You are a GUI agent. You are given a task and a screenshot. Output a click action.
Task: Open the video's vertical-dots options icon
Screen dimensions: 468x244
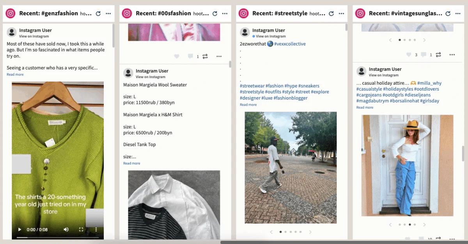[96, 230]
